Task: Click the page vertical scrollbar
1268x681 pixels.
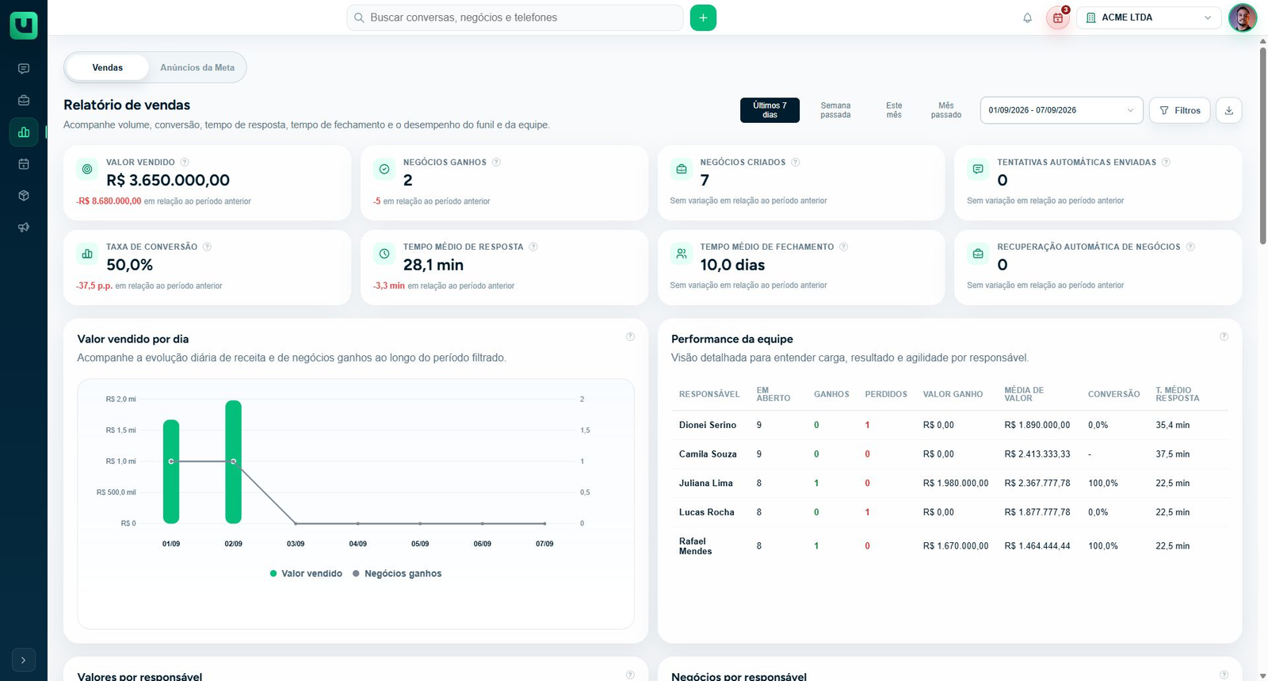Action: 1262,146
